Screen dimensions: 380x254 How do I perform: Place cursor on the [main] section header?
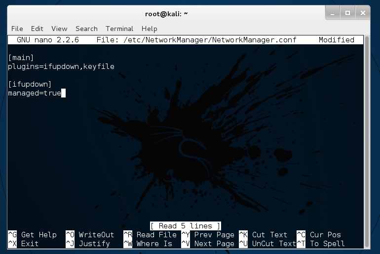(x=21, y=58)
